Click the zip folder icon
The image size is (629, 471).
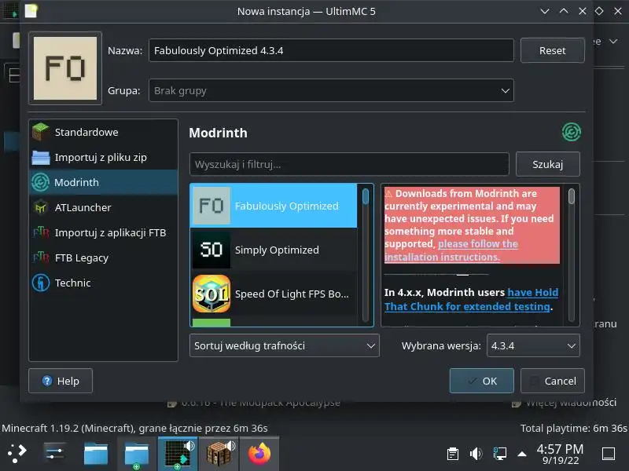41,158
